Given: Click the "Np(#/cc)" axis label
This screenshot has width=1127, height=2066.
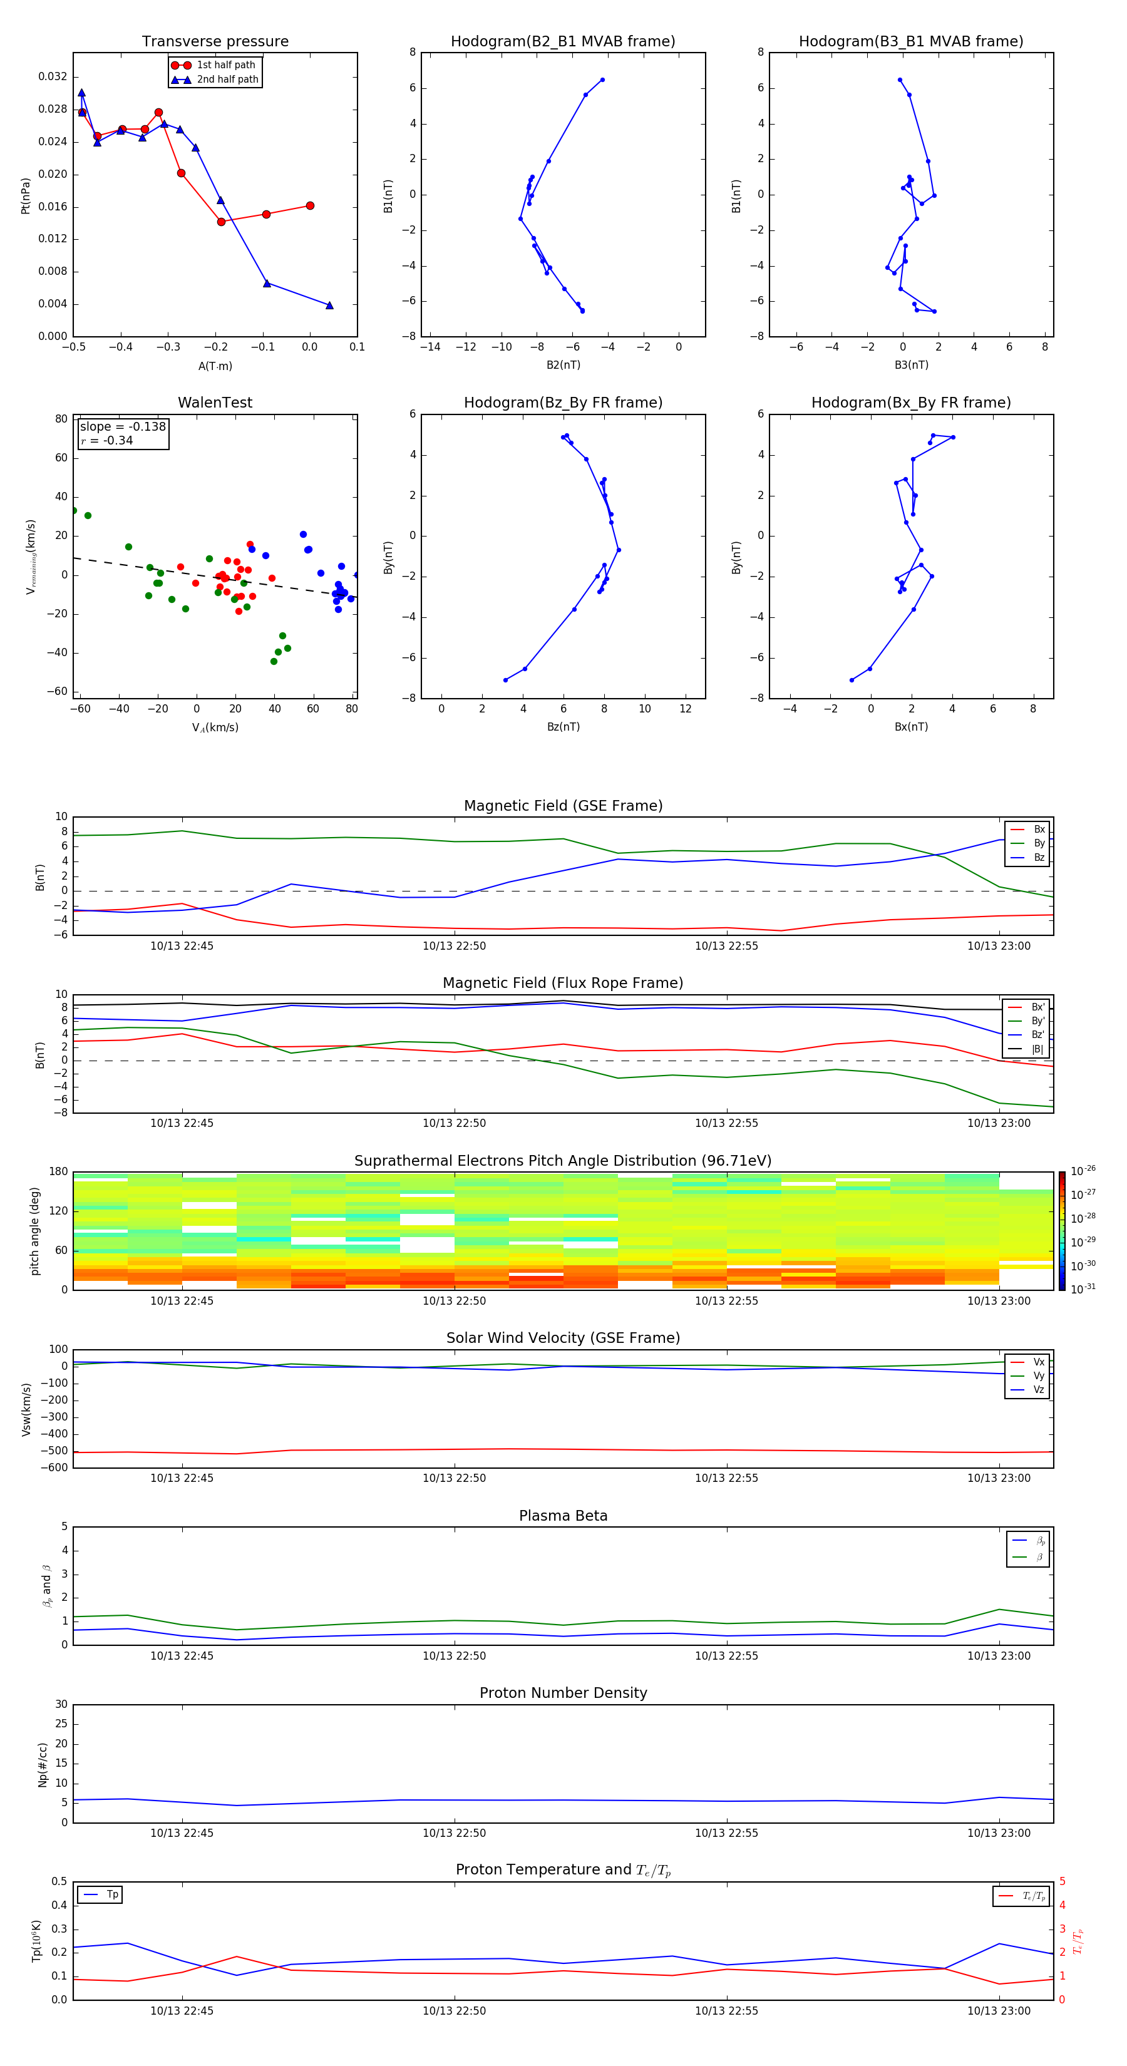Looking at the screenshot, I should pyautogui.click(x=43, y=1764).
